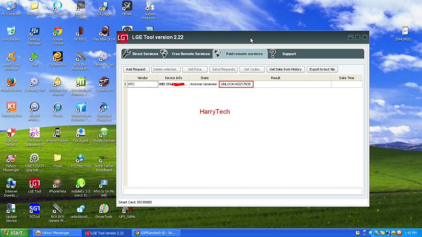Image resolution: width=422 pixels, height=237 pixels.
Task: Open Samsung Kies desktop icon
Action: tap(11, 110)
